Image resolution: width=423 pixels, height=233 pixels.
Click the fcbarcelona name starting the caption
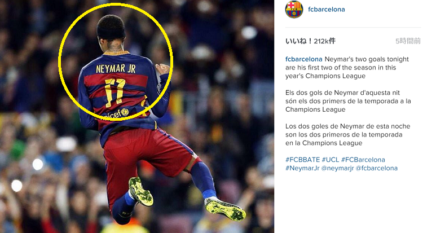(304, 59)
